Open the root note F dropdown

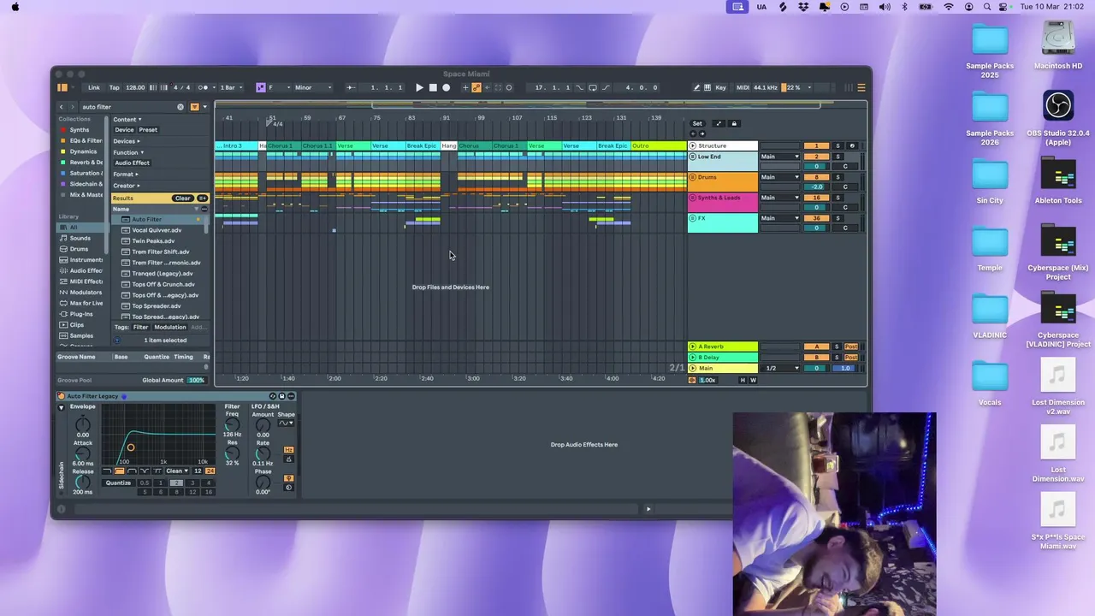(x=280, y=87)
